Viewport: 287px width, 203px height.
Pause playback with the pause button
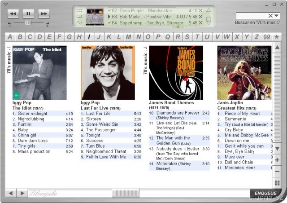click(x=28, y=13)
